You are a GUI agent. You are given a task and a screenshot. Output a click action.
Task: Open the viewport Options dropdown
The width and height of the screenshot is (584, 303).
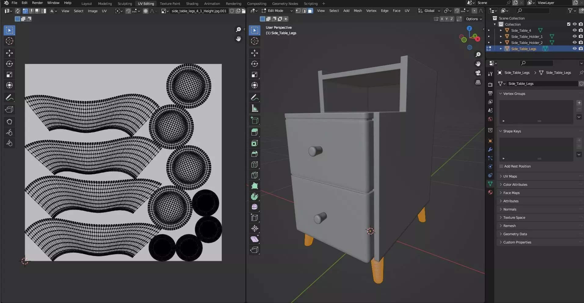click(x=474, y=19)
